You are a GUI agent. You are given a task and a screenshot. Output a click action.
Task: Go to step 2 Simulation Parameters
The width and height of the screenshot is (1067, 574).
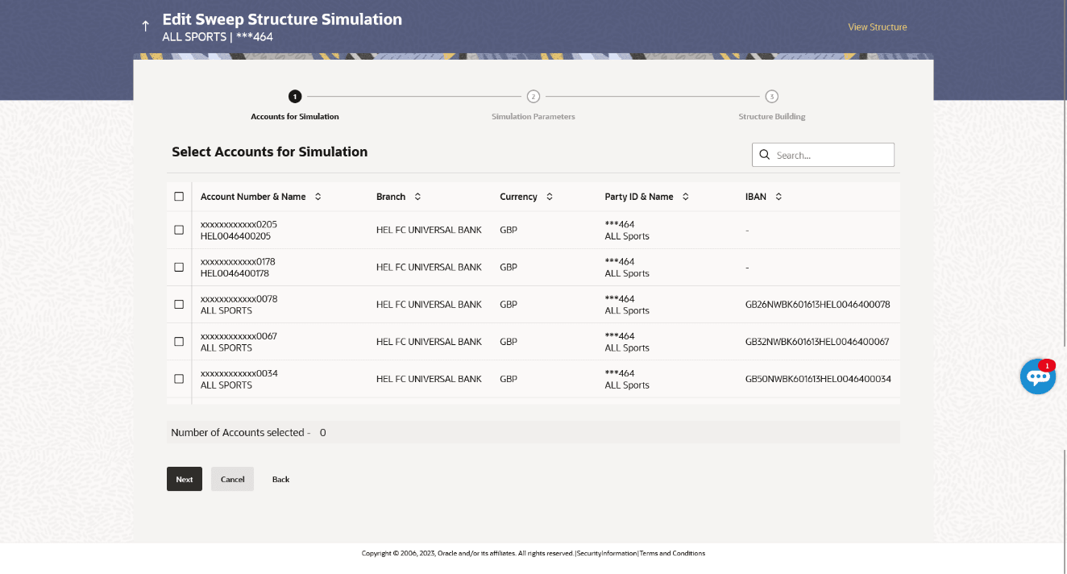point(533,97)
